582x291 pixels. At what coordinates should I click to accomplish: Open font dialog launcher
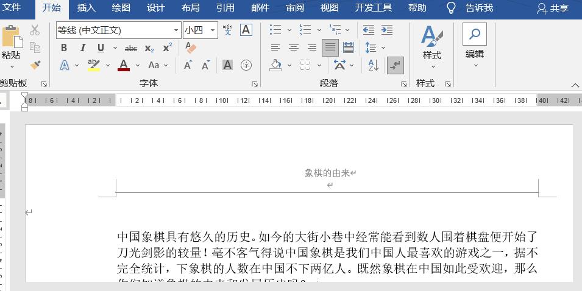(255, 84)
